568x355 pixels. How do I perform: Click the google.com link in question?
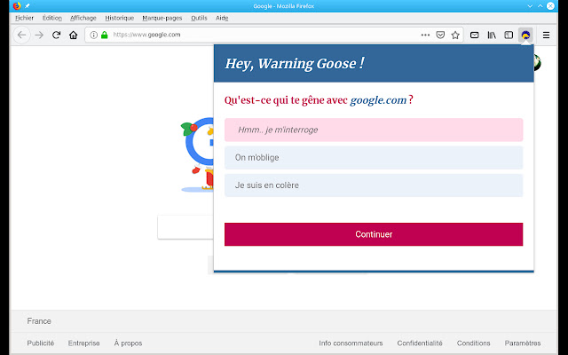pyautogui.click(x=378, y=100)
